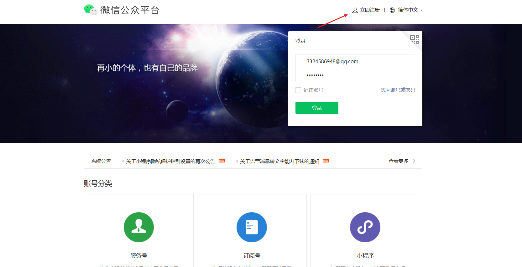Select the green 服务号 account icon

[139, 227]
